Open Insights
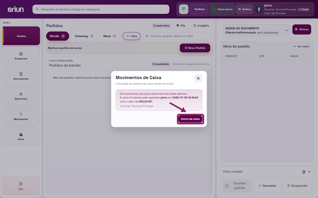This screenshot has height=198, width=318. pyautogui.click(x=201, y=25)
